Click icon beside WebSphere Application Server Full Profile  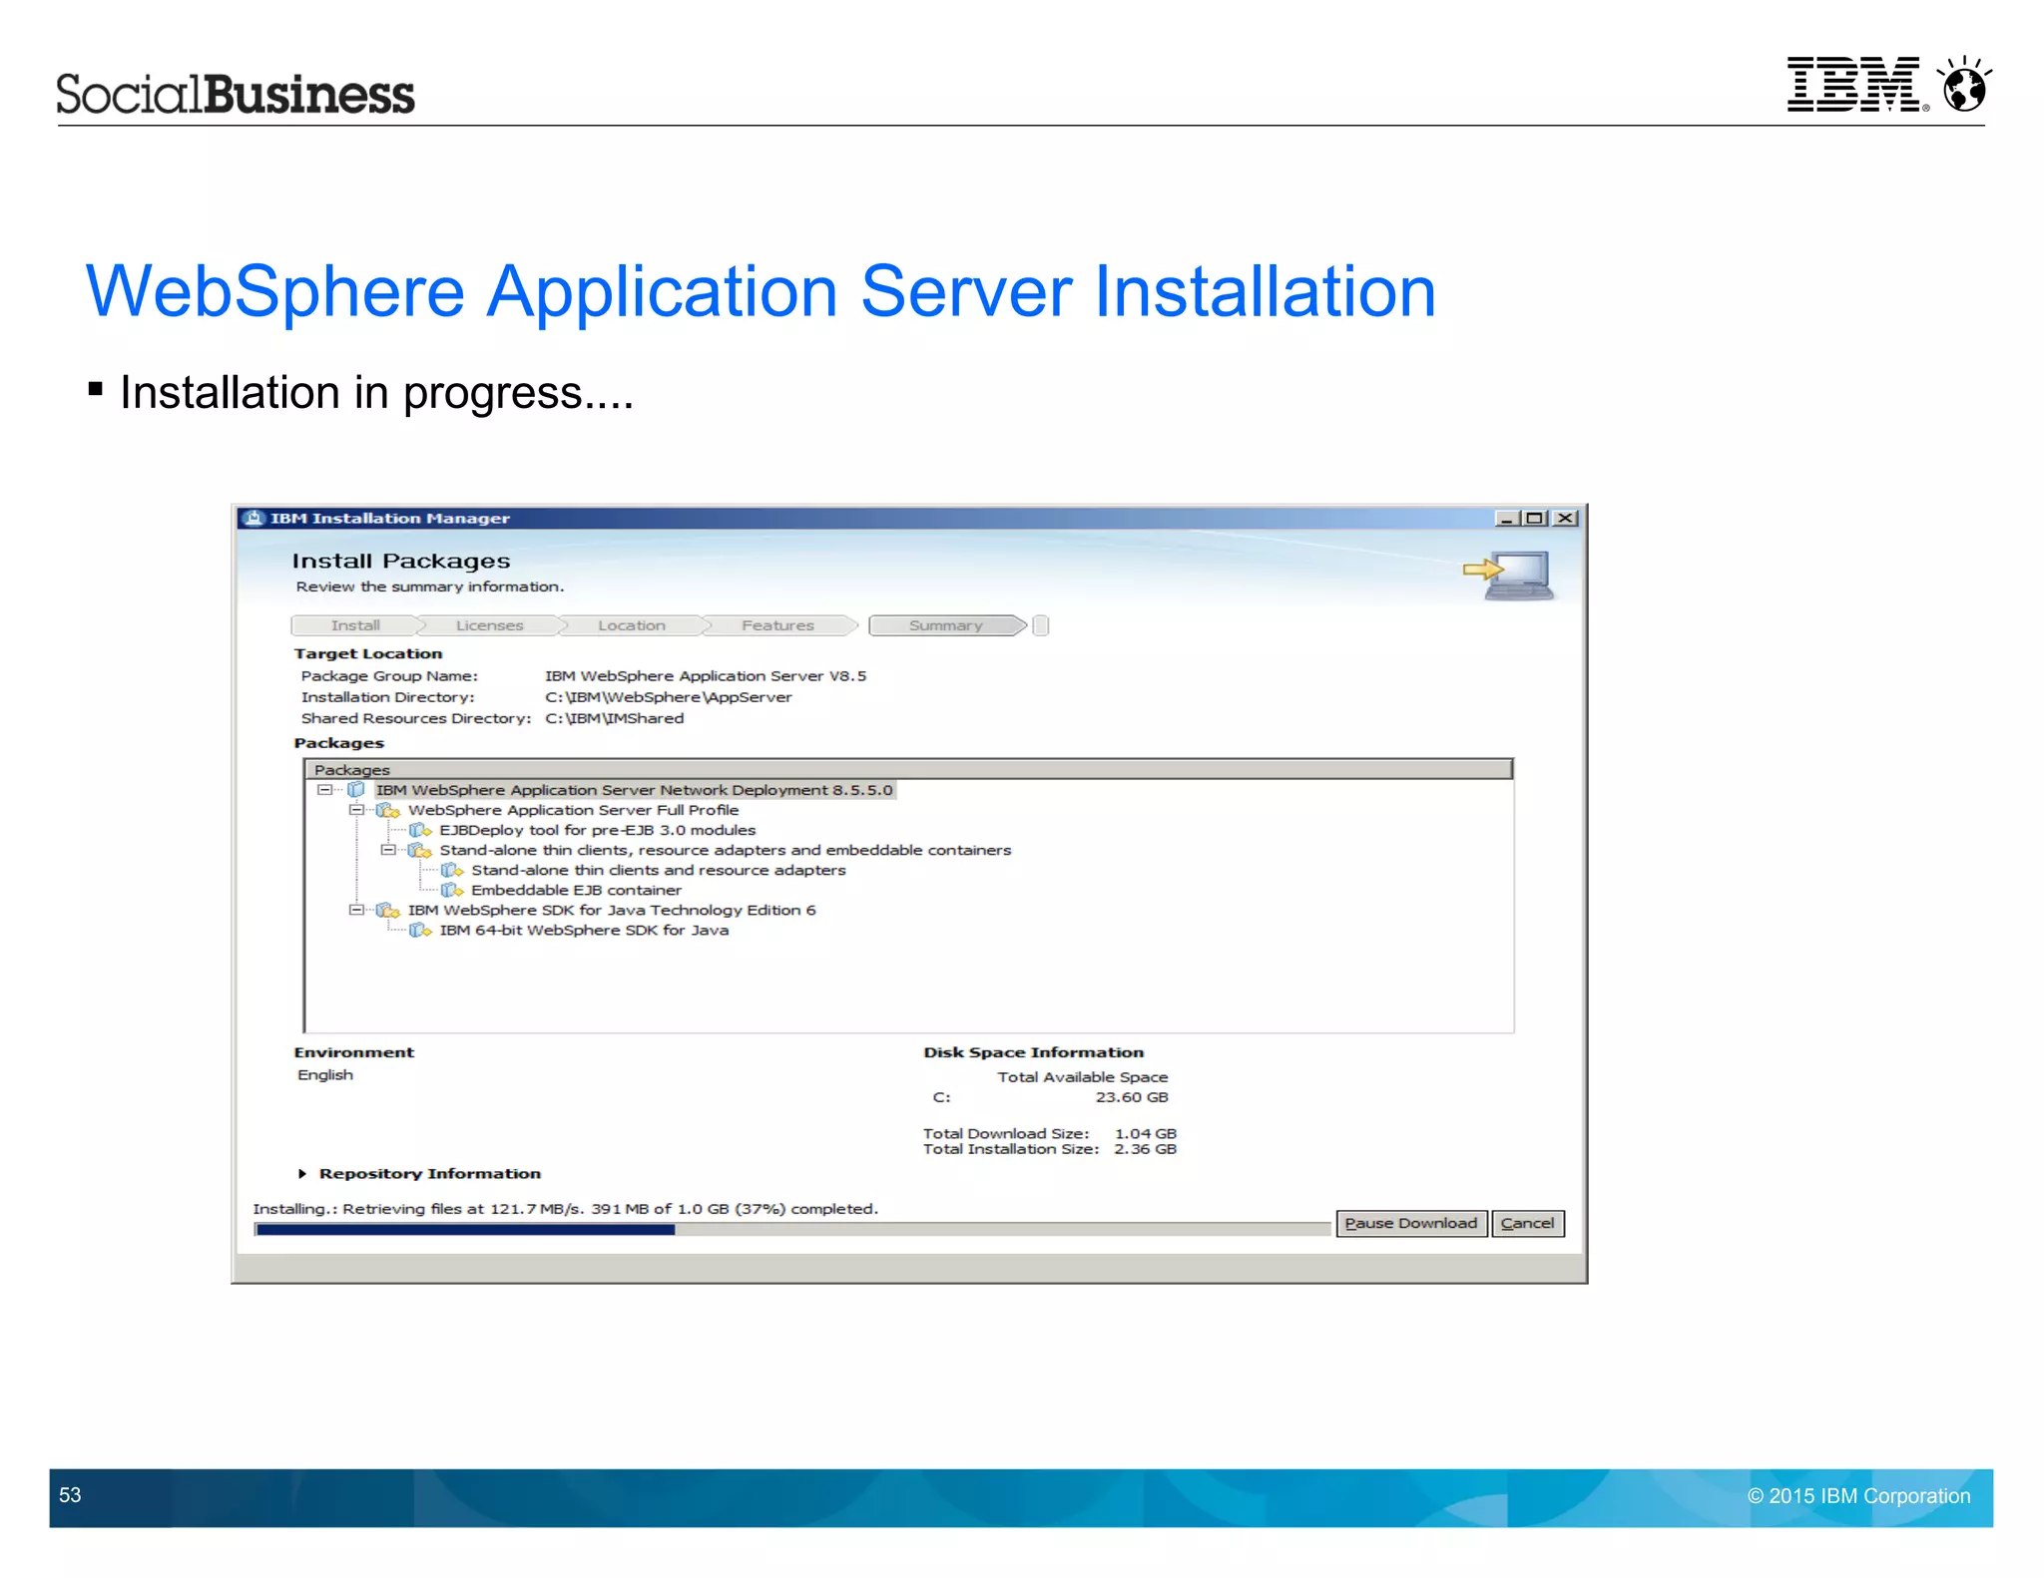tap(387, 810)
